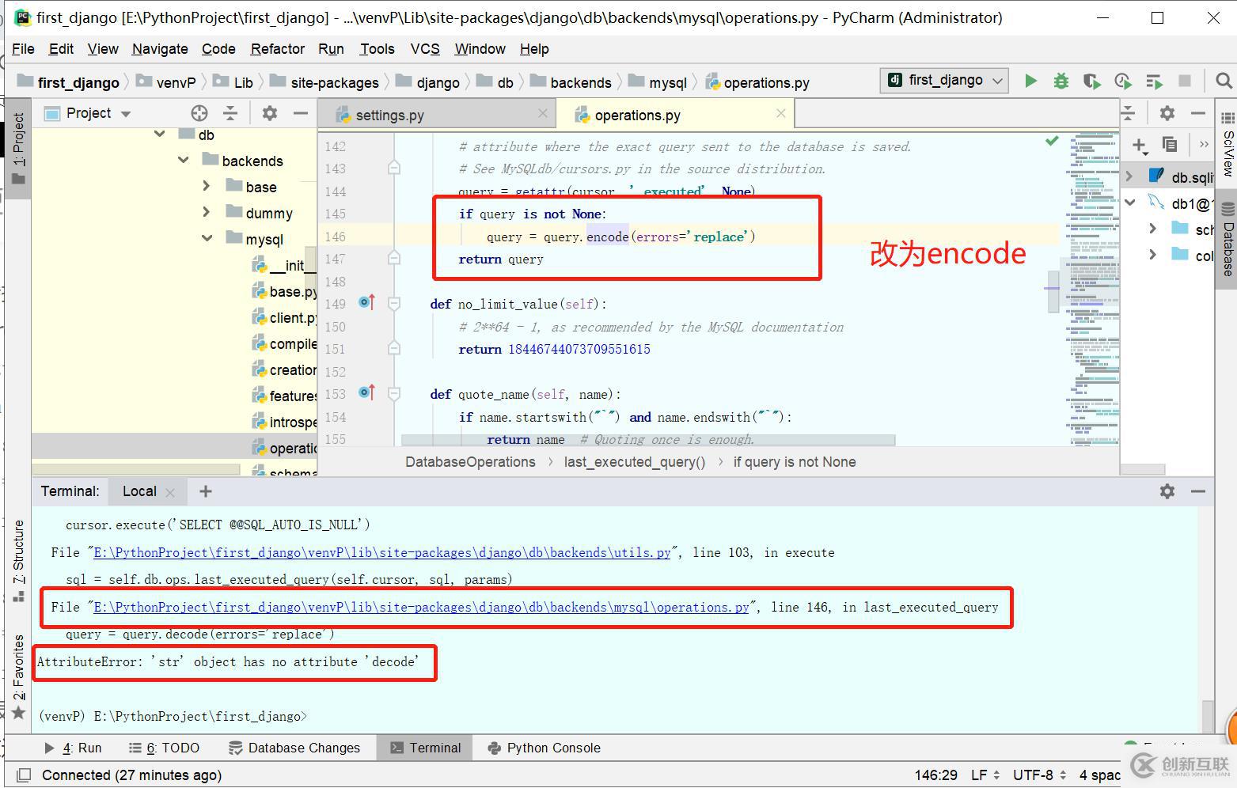Click the inspection green checkmark
Screen dimensions: 1237x788
tap(1052, 141)
